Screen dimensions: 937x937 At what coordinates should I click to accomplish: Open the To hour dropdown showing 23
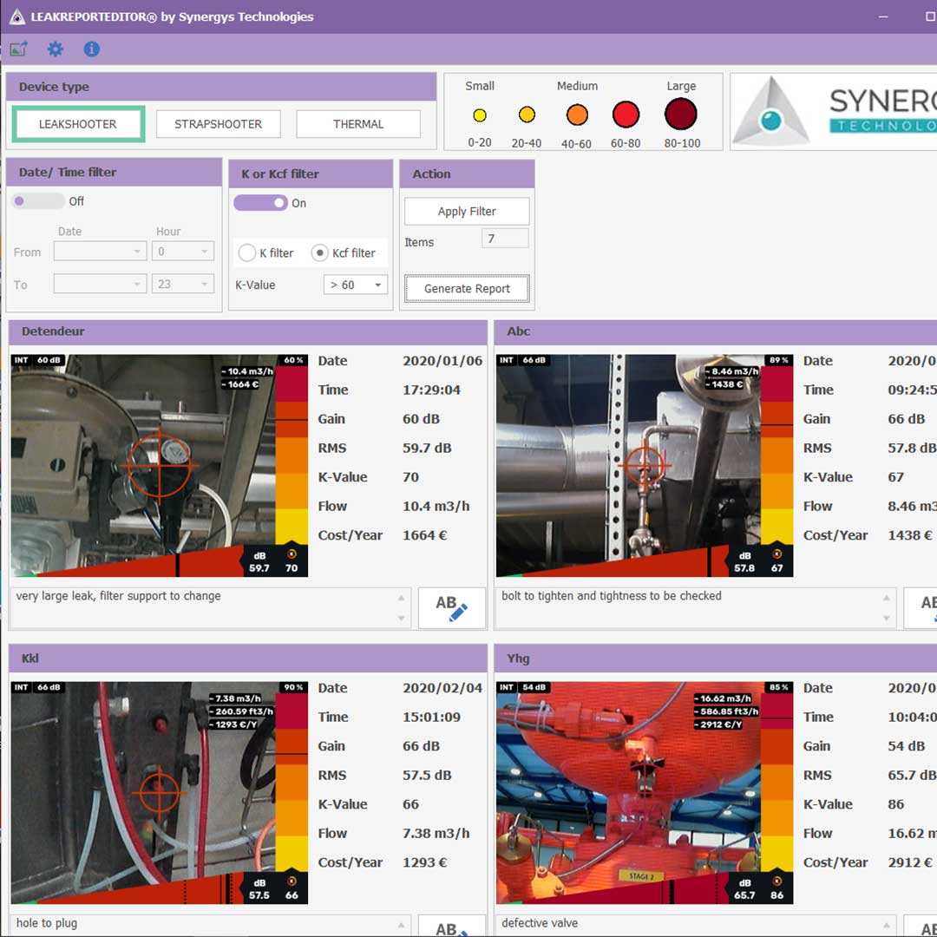click(182, 284)
